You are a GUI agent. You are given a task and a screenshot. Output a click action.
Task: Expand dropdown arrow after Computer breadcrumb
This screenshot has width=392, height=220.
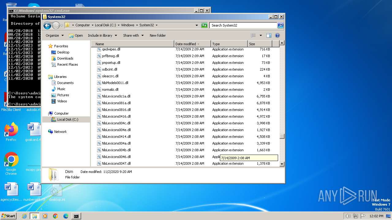point(92,25)
